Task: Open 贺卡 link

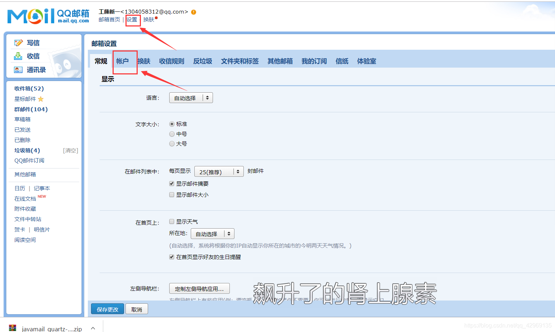Action: 20,230
